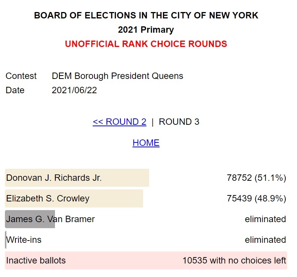Select the DEM Borough President Queens contest name
This screenshot has width=297, height=277.
[117, 76]
